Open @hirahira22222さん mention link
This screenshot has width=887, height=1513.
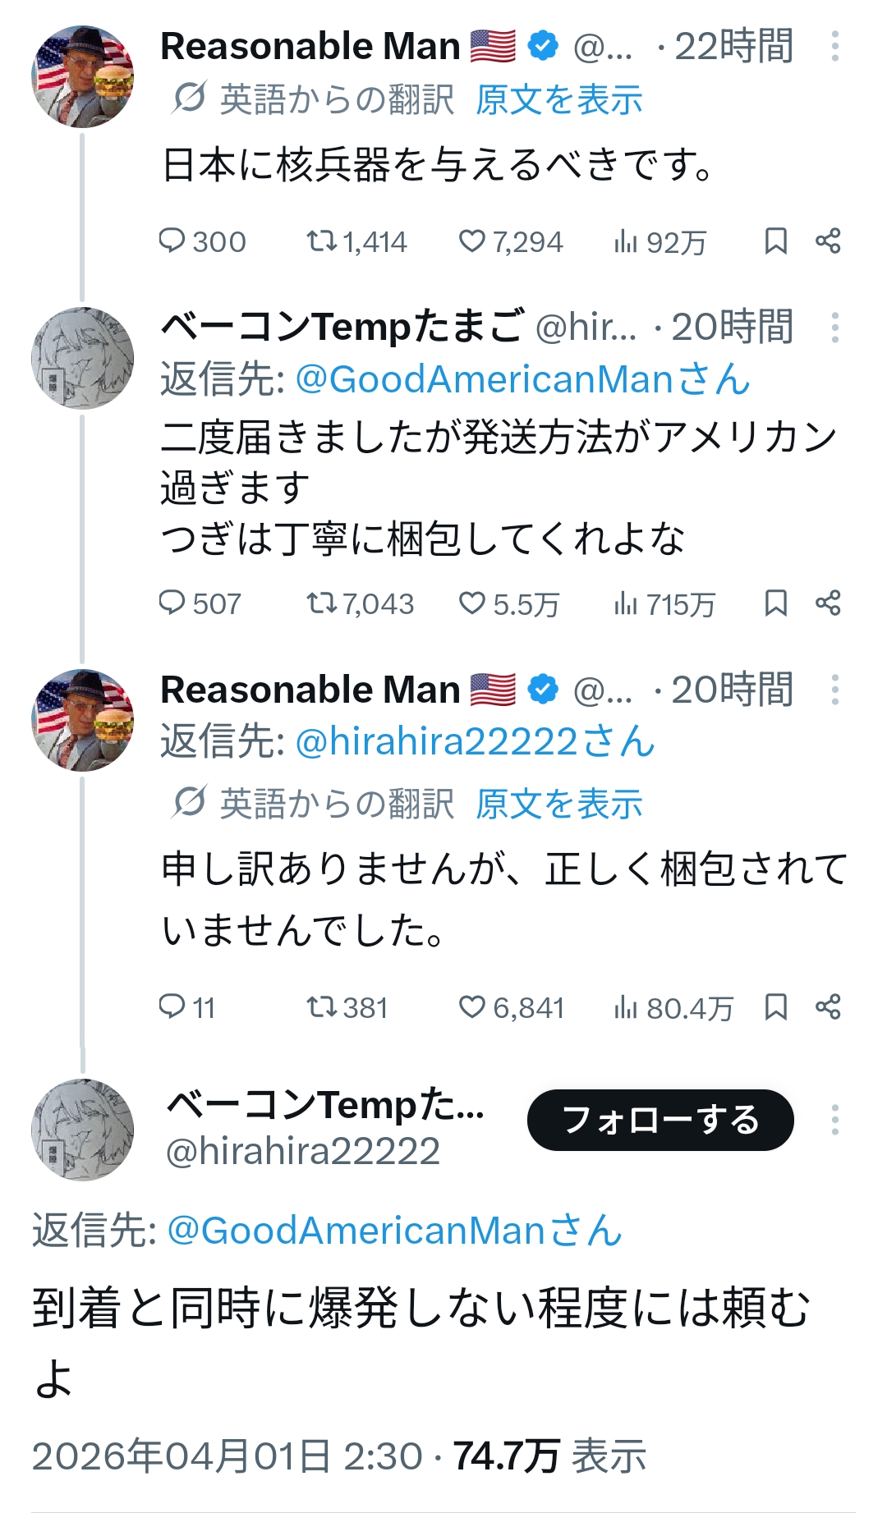pyautogui.click(x=474, y=742)
